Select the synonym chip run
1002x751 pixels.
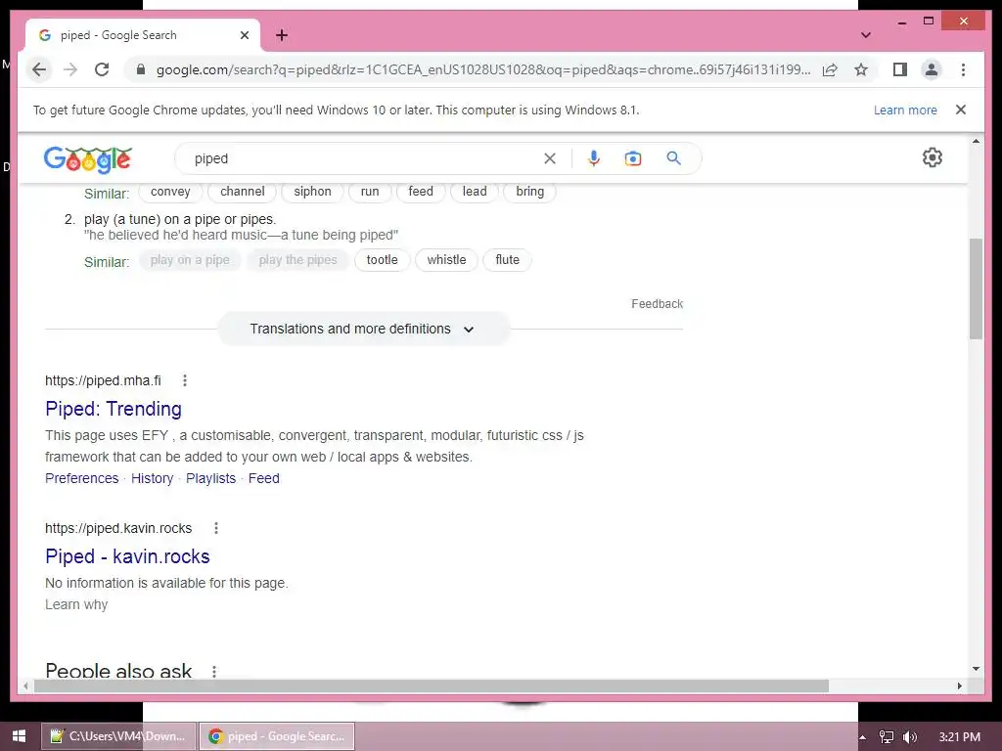[x=370, y=192]
